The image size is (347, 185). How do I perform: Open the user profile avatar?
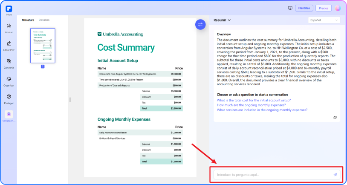pyautogui.click(x=338, y=8)
